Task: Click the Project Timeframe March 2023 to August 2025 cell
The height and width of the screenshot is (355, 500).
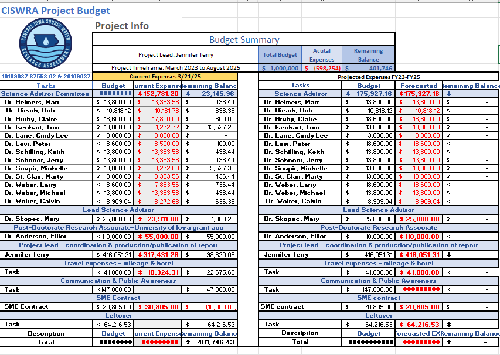Action: 176,67
